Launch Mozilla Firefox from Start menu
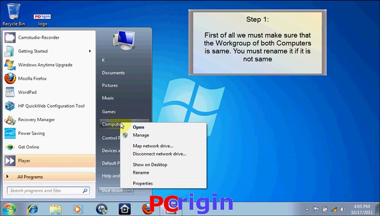Image resolution: width=380 pixels, height=216 pixels. coord(49,79)
